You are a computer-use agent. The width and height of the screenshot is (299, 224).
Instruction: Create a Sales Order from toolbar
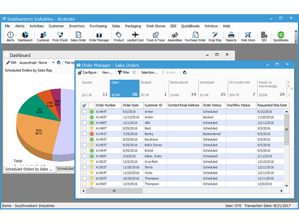coord(78,37)
